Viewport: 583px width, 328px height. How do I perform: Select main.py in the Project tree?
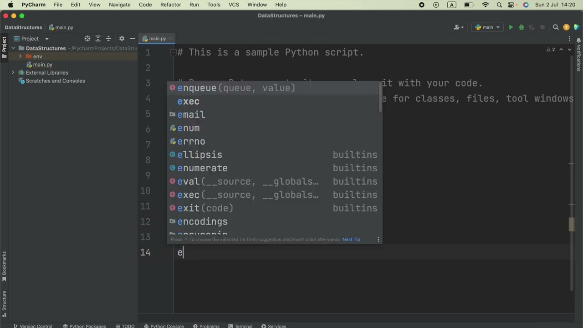click(x=42, y=65)
